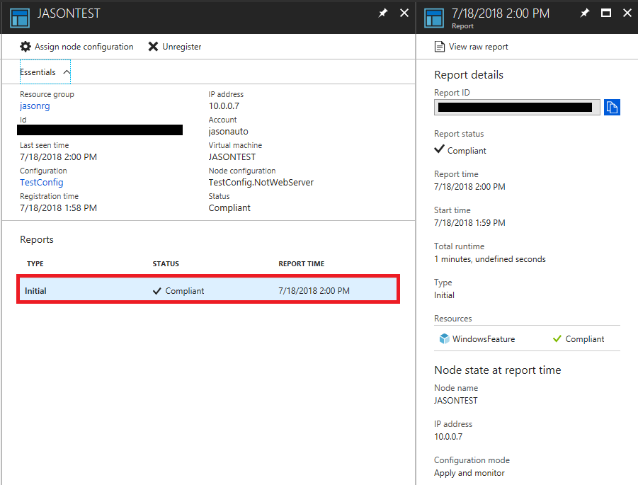Click the JASONTEST blade node icon
The image size is (638, 485).
20,18
